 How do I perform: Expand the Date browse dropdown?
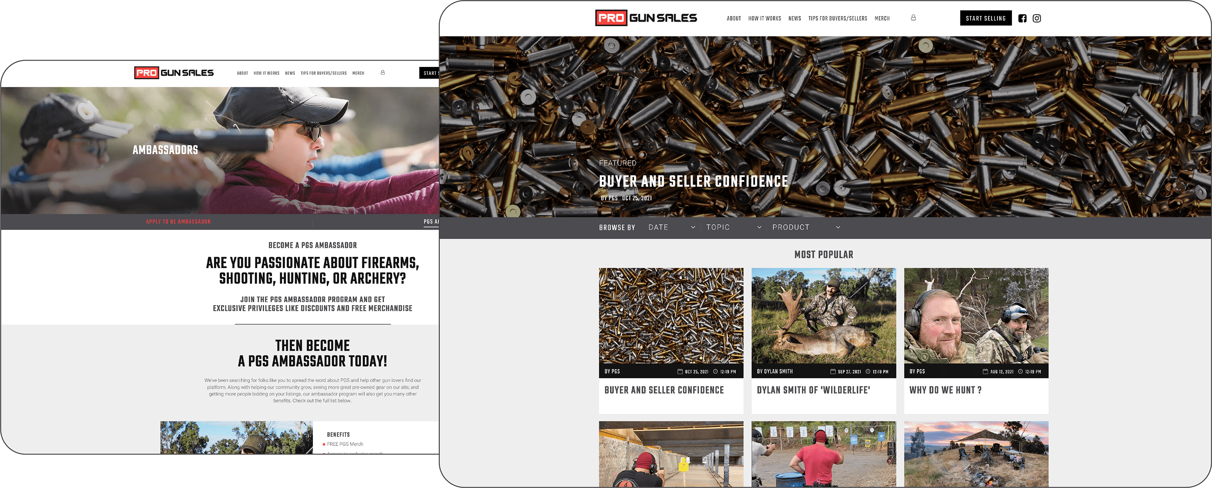click(672, 227)
